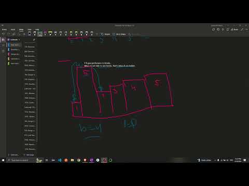Open the more options ellipsis menu

[246, 29]
